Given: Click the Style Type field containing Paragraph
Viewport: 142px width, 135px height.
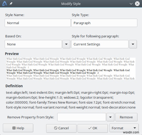Looking at the screenshot, I should click(104, 23).
